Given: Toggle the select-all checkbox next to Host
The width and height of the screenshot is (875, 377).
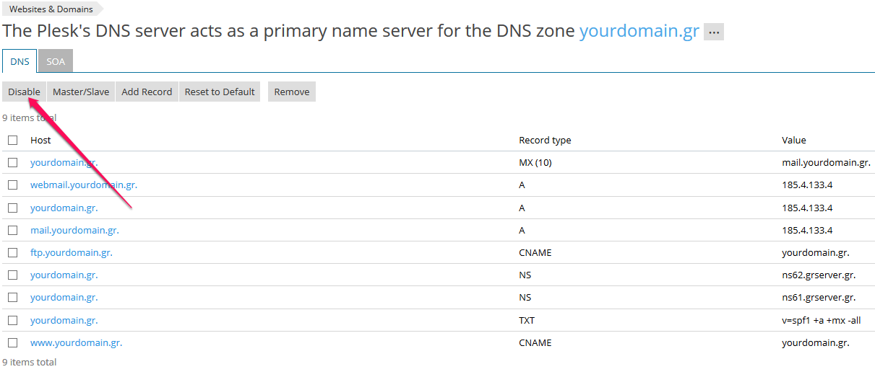Looking at the screenshot, I should [x=13, y=141].
